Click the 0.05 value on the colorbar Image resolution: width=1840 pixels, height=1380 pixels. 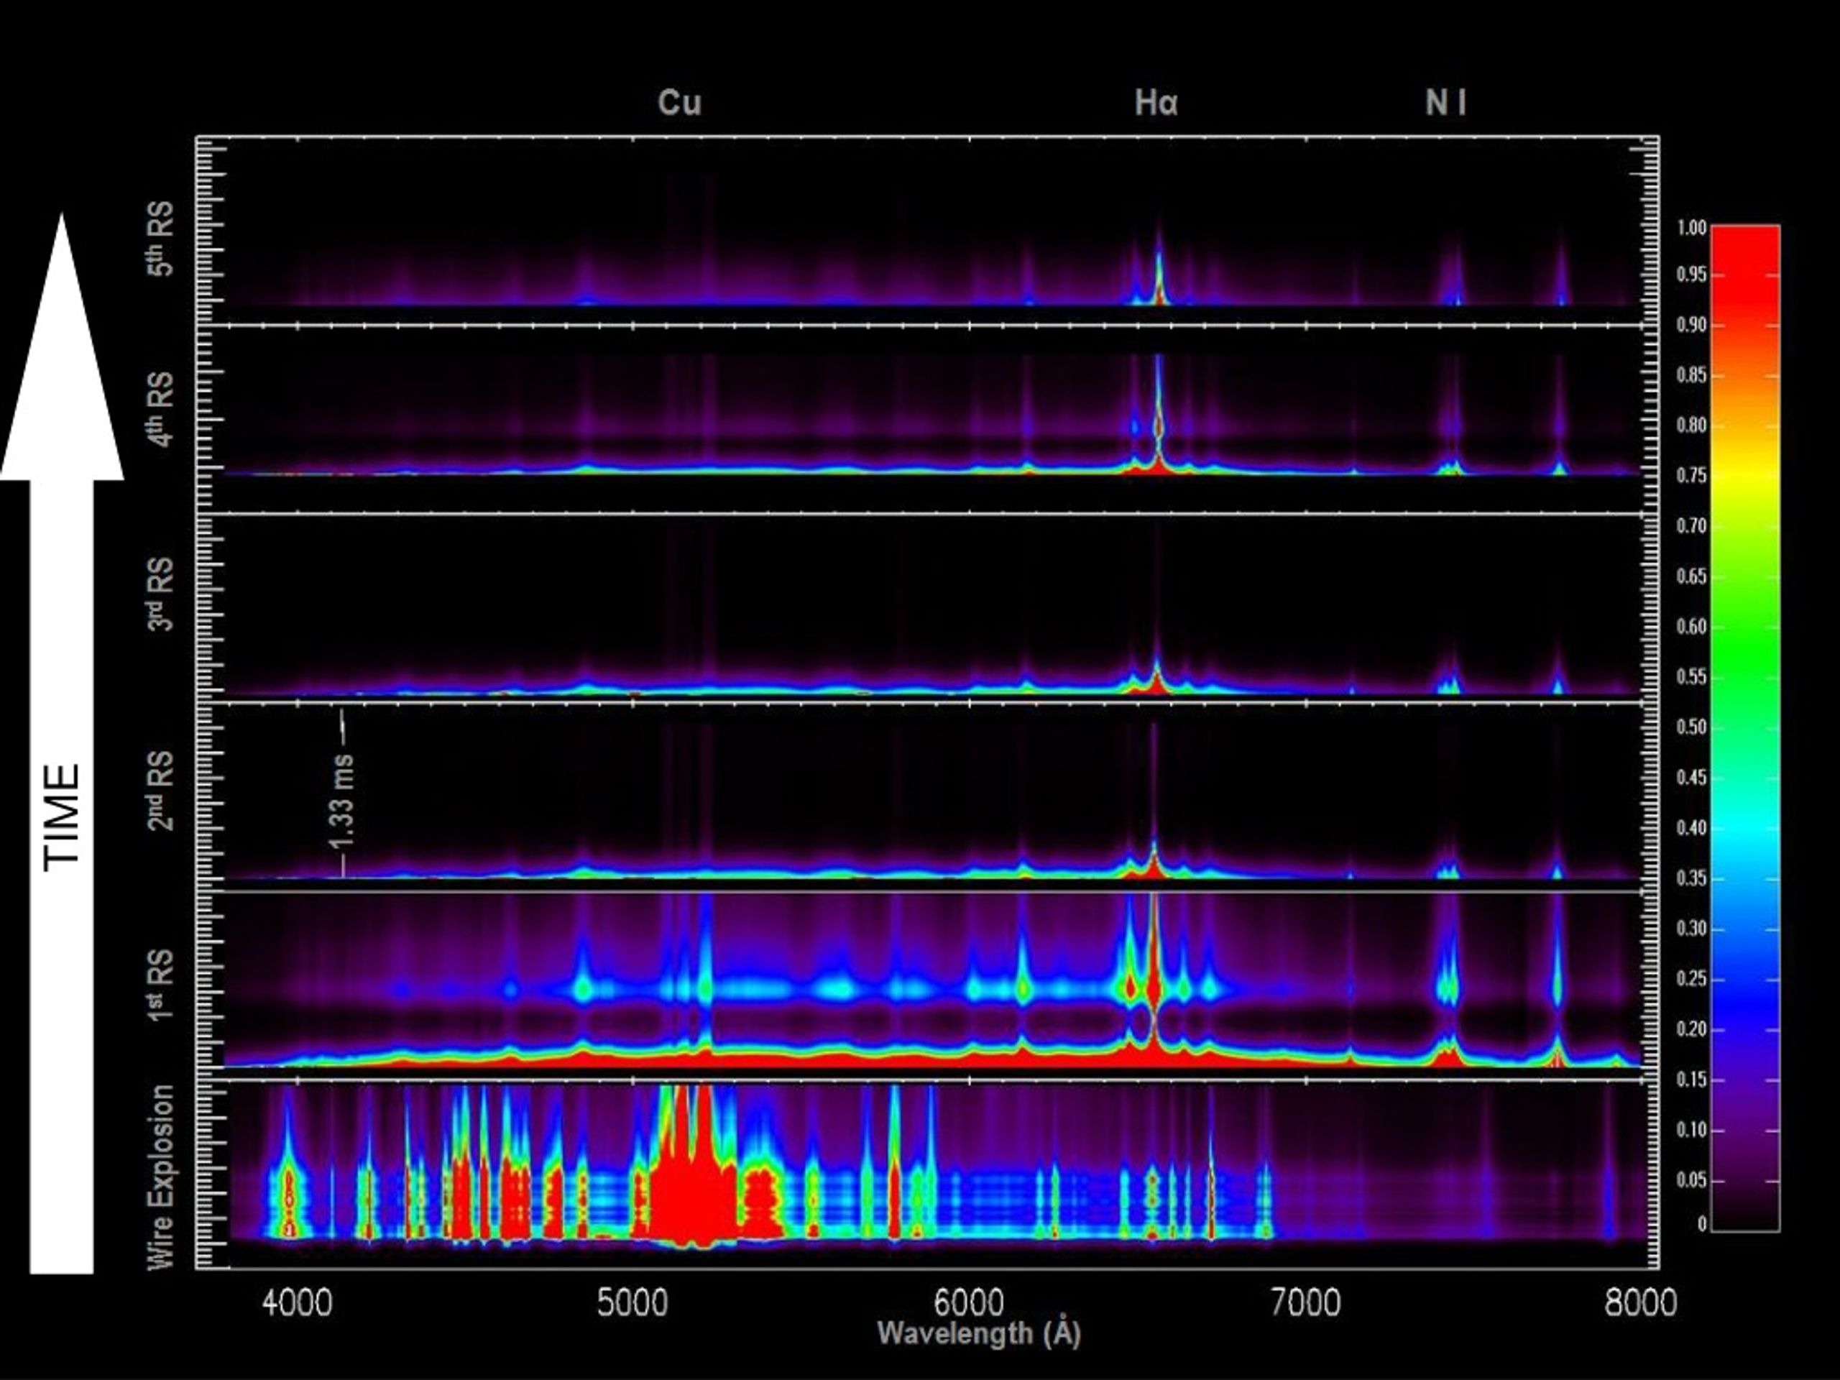[x=1691, y=1180]
